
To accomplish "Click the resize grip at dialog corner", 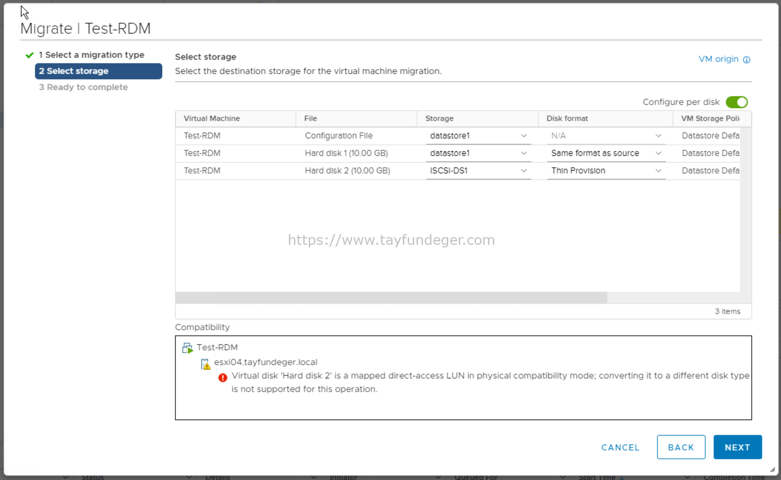I will click(x=772, y=470).
